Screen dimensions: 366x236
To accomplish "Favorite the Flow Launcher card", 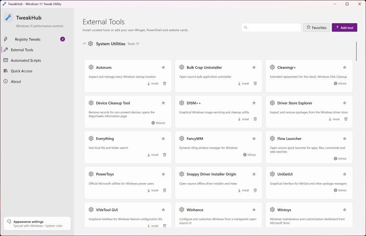I will pos(345,139).
